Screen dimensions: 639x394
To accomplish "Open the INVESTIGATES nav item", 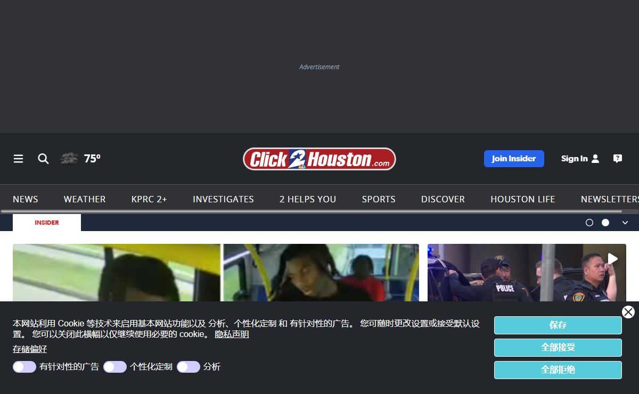I will click(x=223, y=199).
